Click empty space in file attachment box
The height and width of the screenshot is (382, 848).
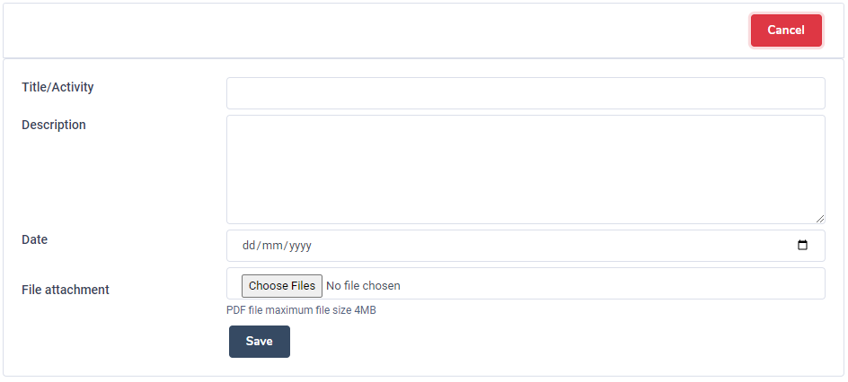(x=611, y=284)
